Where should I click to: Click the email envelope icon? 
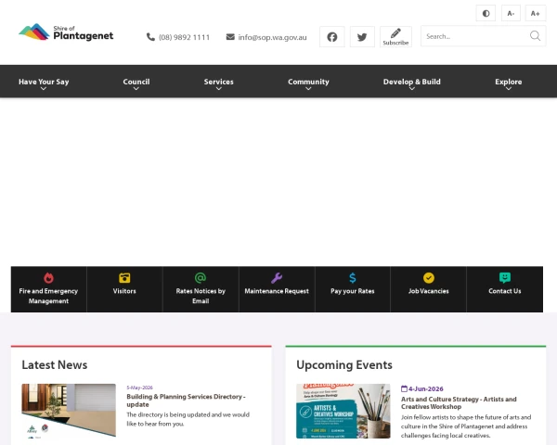click(x=230, y=37)
